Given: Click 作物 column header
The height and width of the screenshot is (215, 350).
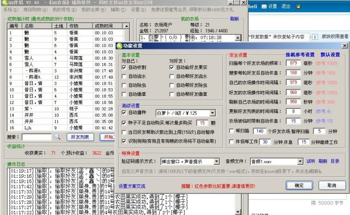Looking at the screenshot, I should (x=80, y=26).
